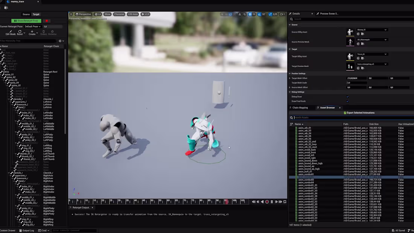Image resolution: width=414 pixels, height=233 pixels.
Task: Select the Edit Mode pencil icon
Action: pos(11,31)
